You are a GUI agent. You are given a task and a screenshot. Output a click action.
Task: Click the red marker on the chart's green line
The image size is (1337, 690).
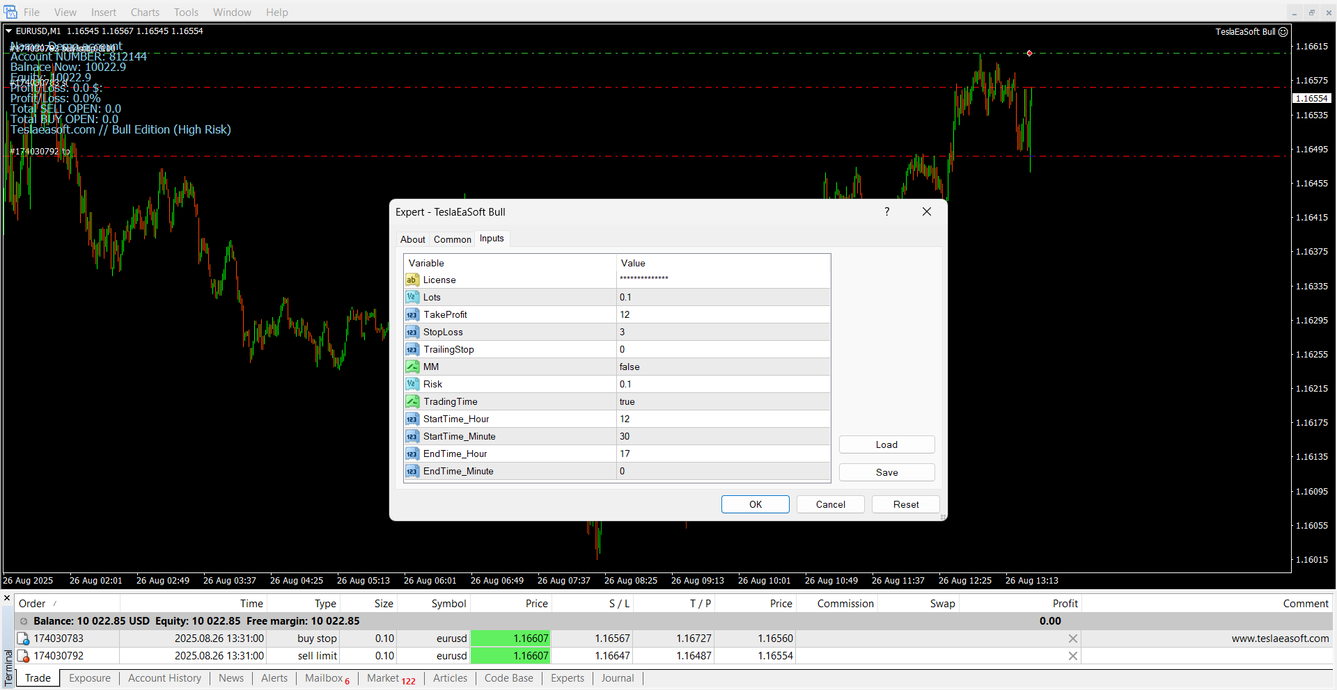pos(1029,54)
